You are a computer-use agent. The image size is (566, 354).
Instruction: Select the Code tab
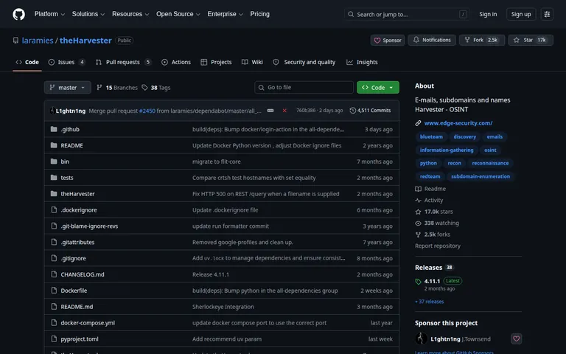coord(27,62)
